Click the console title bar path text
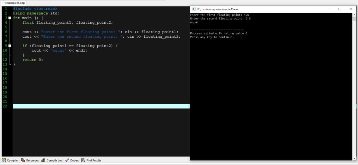Image resolution: width=358 pixels, height=165 pixels. [x=218, y=9]
